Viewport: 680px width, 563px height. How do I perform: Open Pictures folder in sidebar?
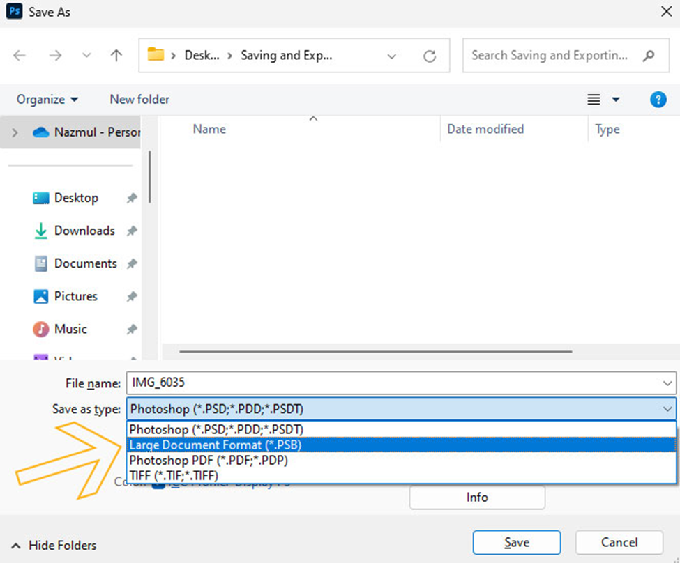pyautogui.click(x=75, y=296)
